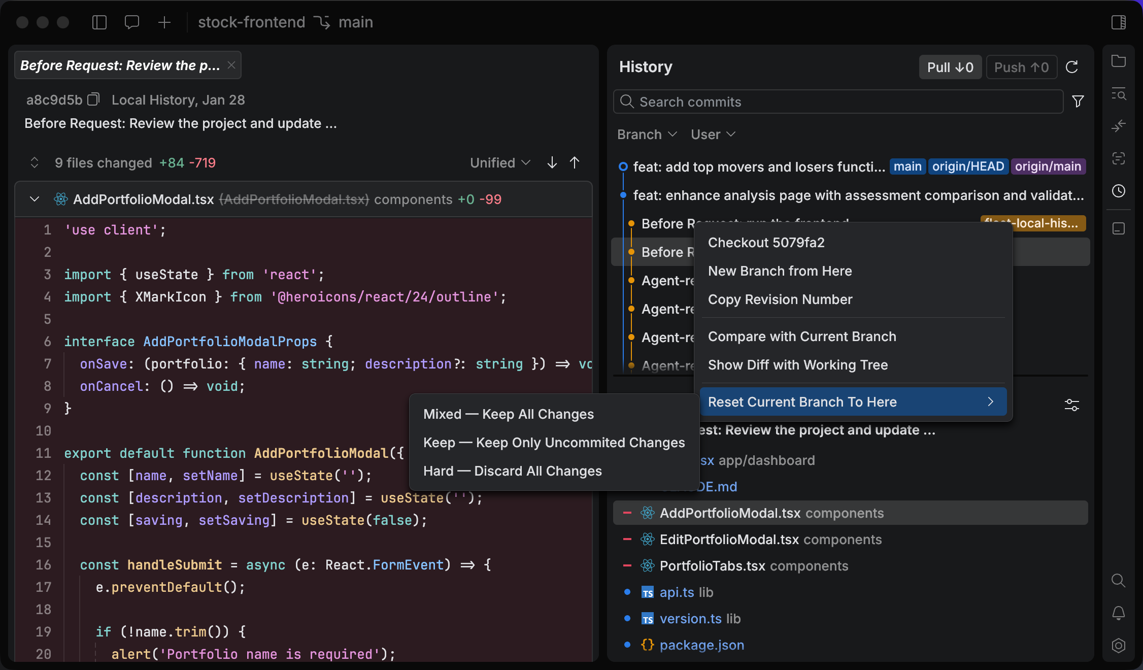Screen dimensions: 1143x670
Task: Click the Pull button
Action: (x=950, y=67)
